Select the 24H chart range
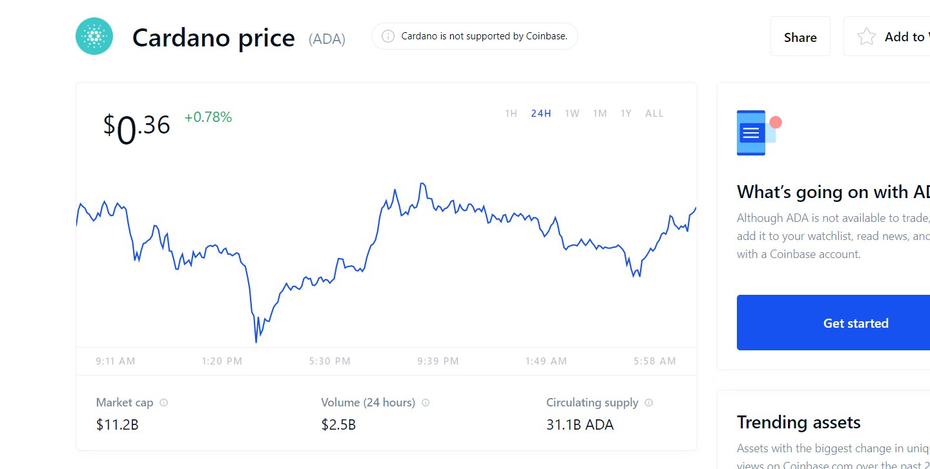The width and height of the screenshot is (930, 469). 541,114
